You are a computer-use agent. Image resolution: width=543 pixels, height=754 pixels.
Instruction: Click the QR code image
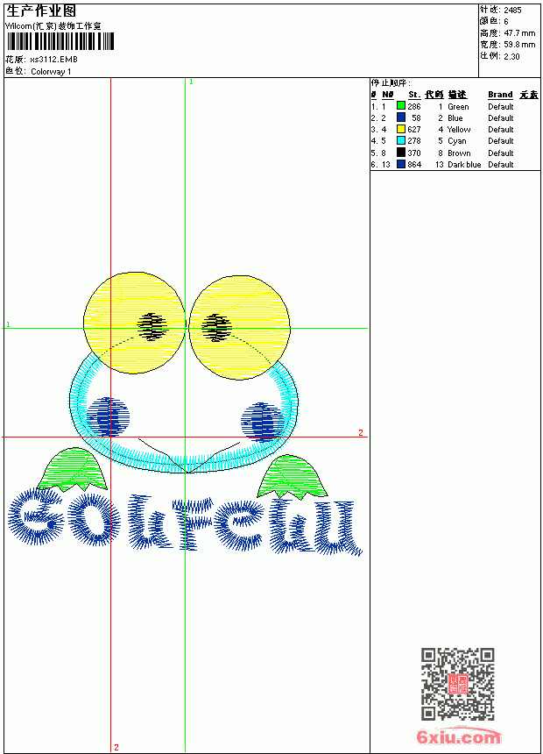point(458,684)
